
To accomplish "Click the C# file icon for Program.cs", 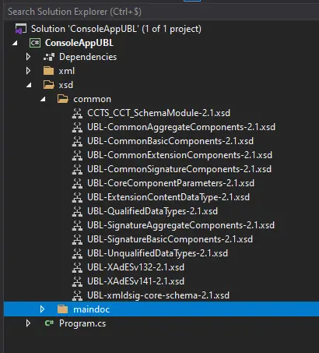I will coord(49,323).
